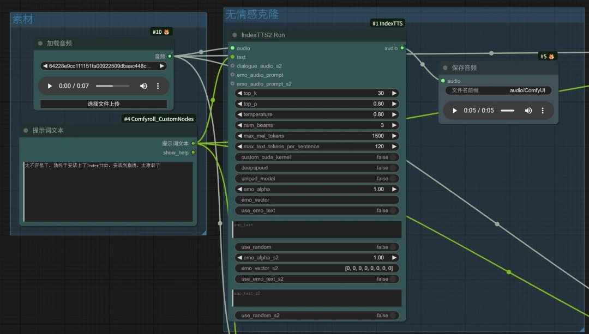Click the emo_text_s2 text box

pos(317,298)
